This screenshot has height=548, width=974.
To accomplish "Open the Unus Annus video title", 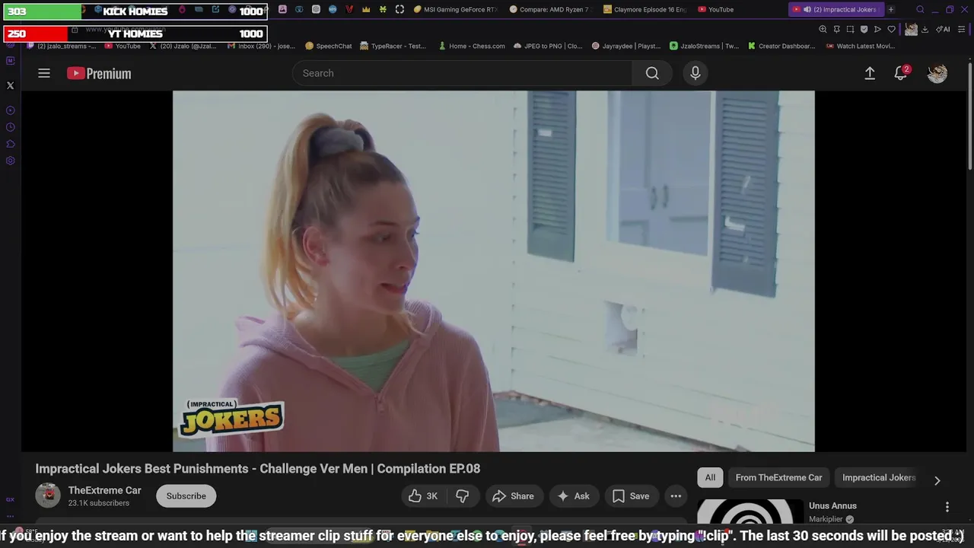I will (832, 505).
